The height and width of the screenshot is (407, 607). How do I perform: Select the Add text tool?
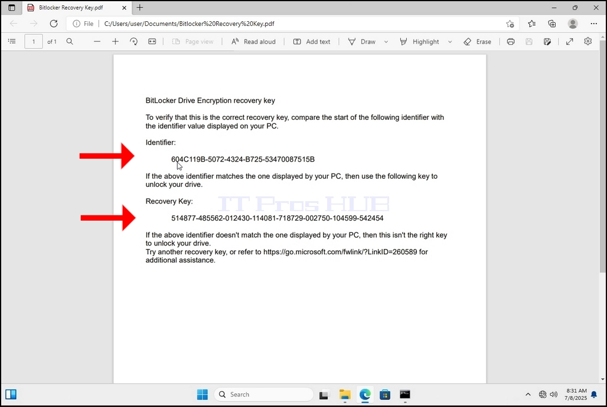[x=312, y=41]
